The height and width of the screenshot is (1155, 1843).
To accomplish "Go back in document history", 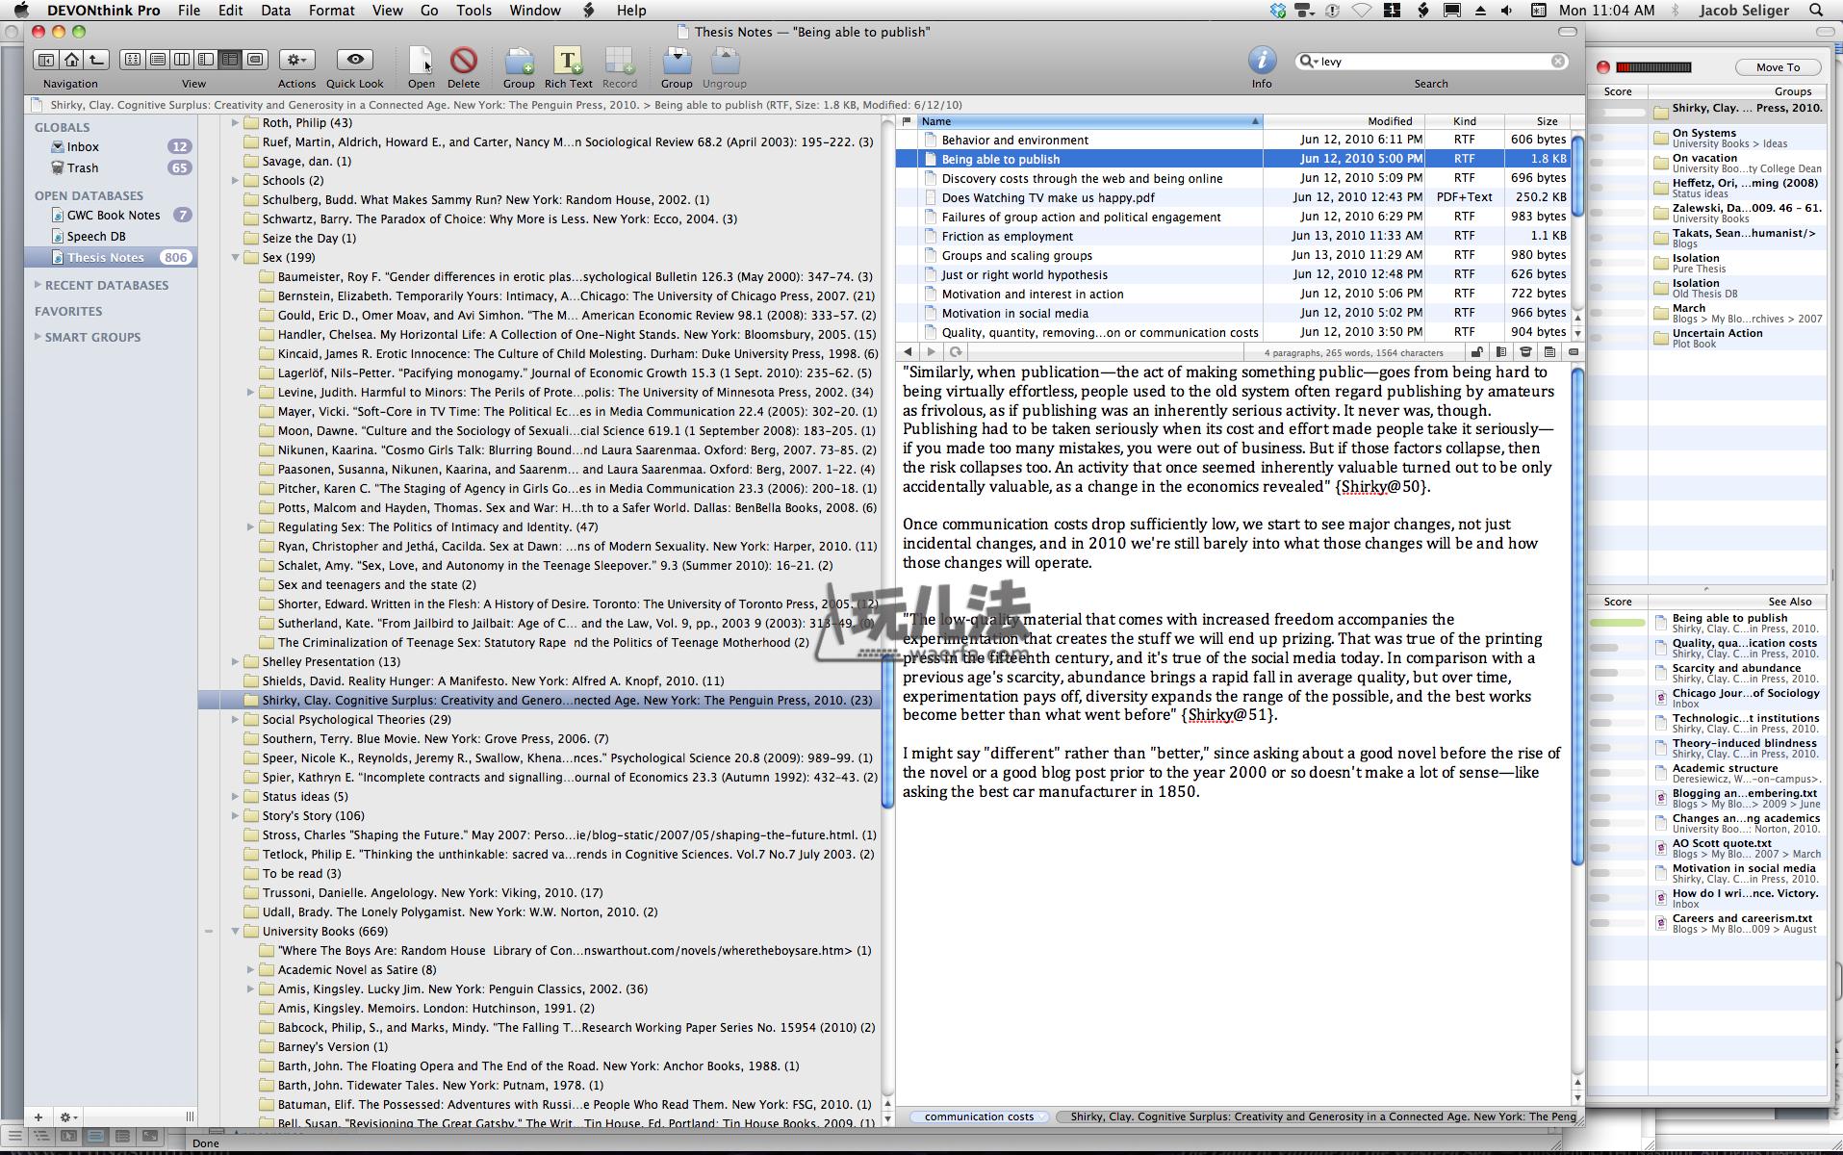I will 909,352.
